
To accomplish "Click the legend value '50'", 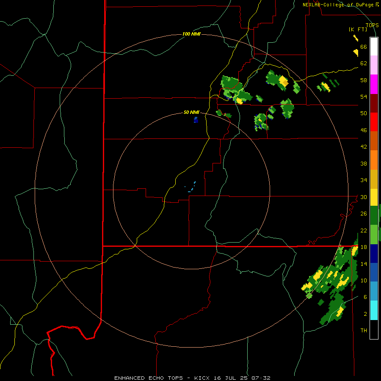I will [x=364, y=113].
